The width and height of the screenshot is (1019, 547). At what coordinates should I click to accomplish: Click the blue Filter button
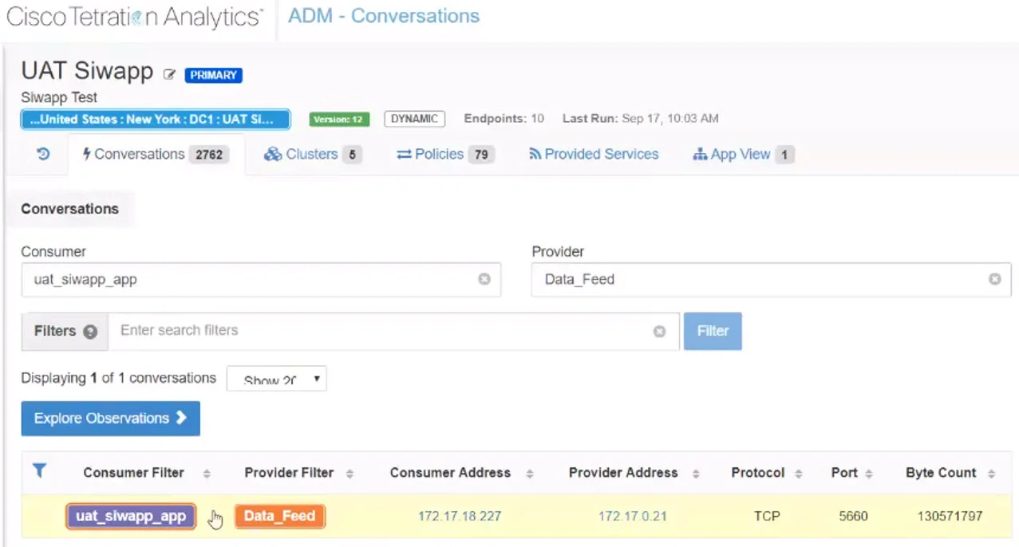pos(713,331)
